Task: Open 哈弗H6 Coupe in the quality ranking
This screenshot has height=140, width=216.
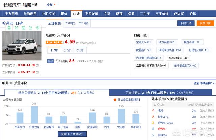Action: coord(165,123)
